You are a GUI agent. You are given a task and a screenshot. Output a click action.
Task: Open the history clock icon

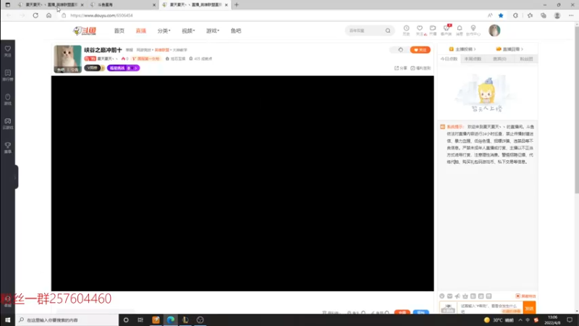point(406,30)
